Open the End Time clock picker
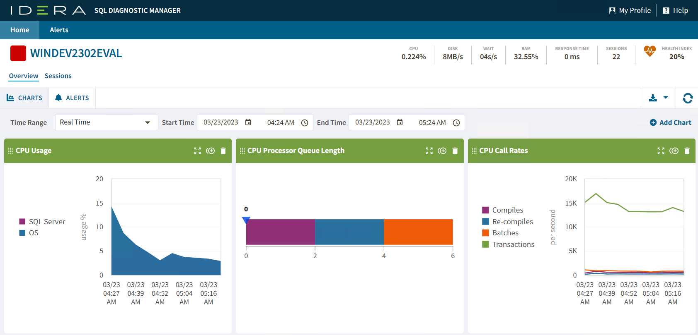 (456, 123)
